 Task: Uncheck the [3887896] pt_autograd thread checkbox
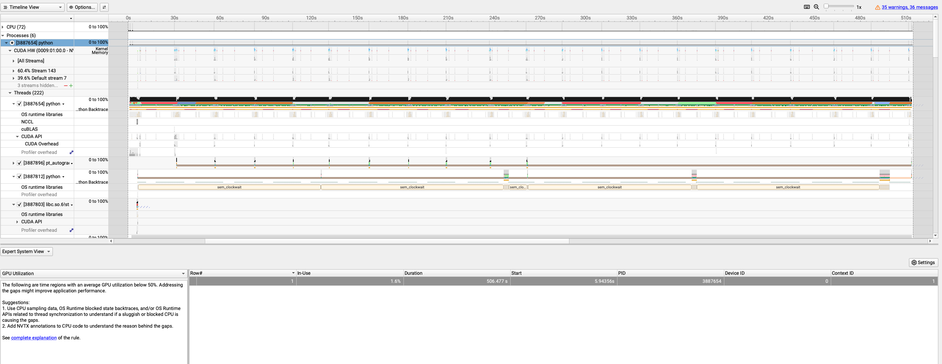point(19,163)
